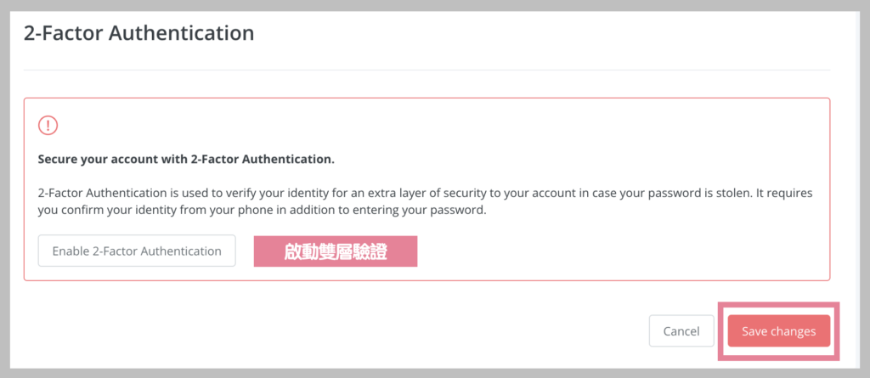870x378 pixels.
Task: Click the red Save changes button
Action: coord(779,331)
